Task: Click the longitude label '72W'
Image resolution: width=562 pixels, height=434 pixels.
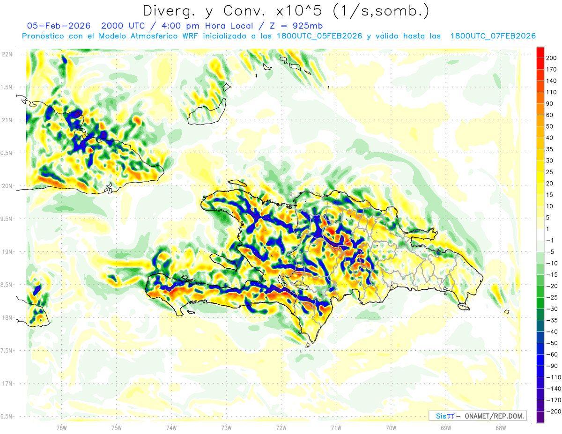Action: pos(281,427)
